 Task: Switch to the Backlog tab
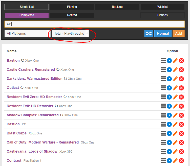[117, 7]
